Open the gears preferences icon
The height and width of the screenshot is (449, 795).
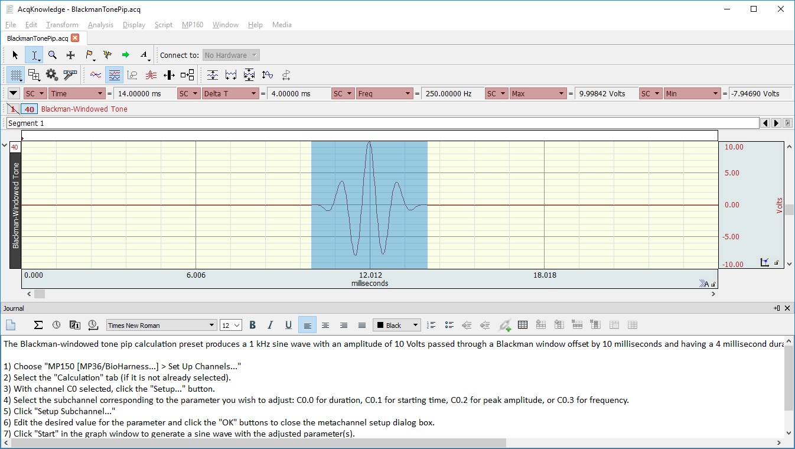[52, 75]
